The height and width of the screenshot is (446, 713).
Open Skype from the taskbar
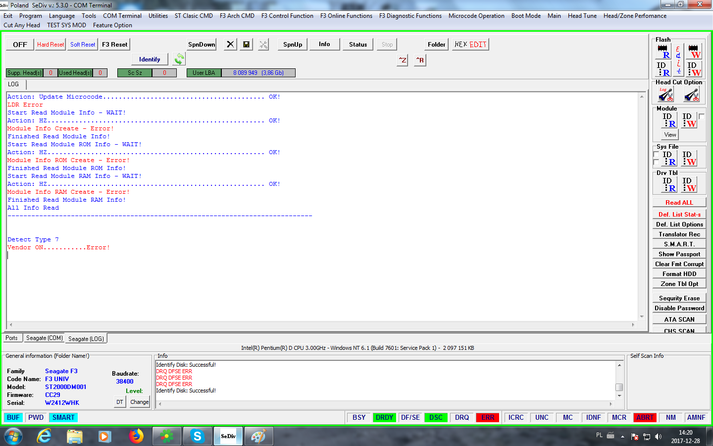point(197,436)
